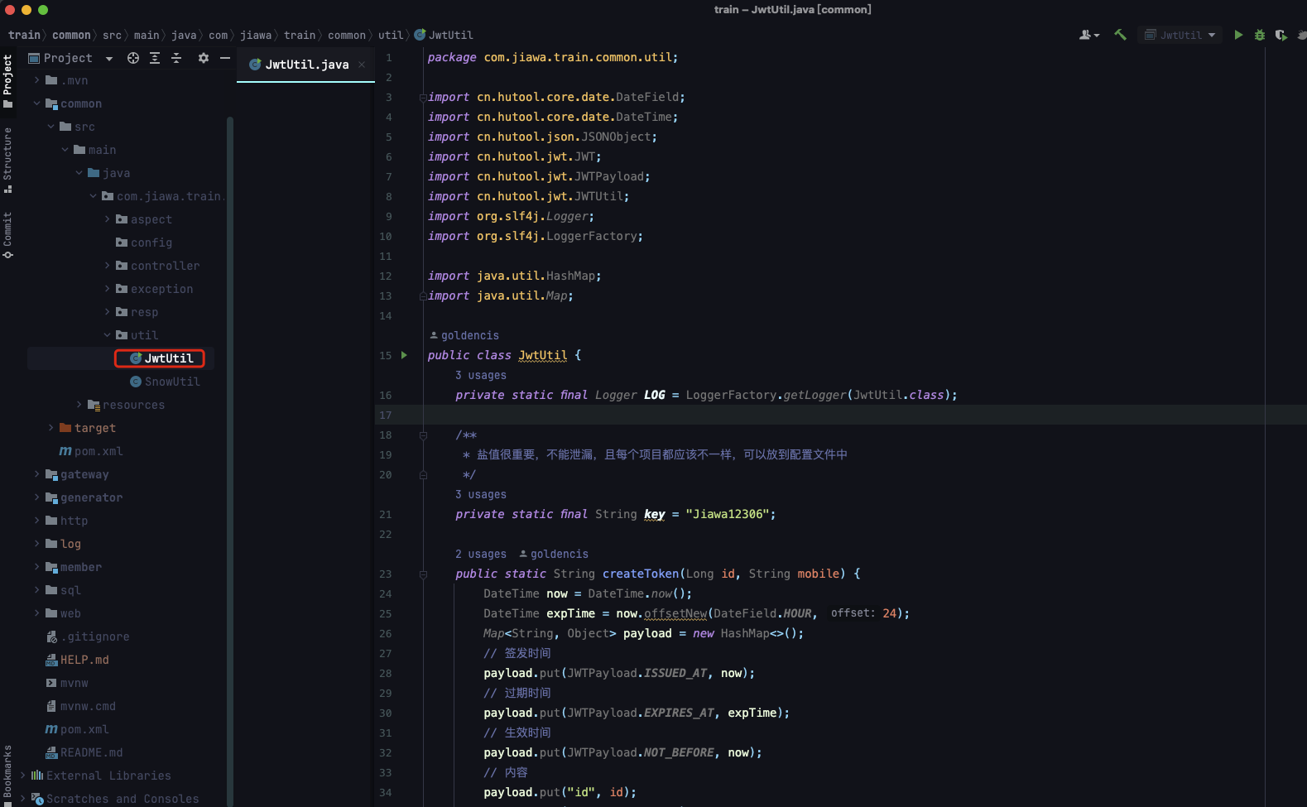Viewport: 1307px width, 807px height.
Task: Collapse the src folder under common
Action: click(50, 127)
